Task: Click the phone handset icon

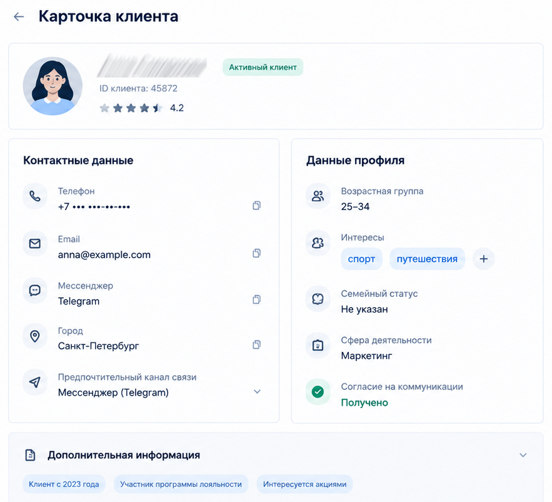Action: pyautogui.click(x=35, y=196)
